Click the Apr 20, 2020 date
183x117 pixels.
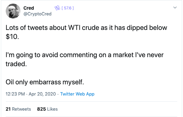[42, 94]
